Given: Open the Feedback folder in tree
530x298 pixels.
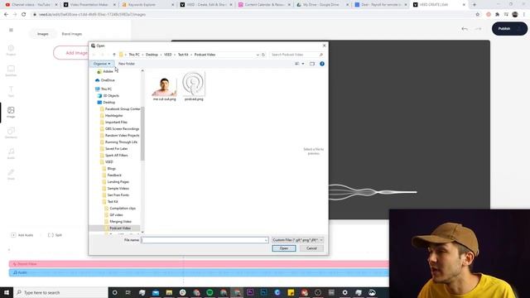Looking at the screenshot, I should tap(114, 175).
